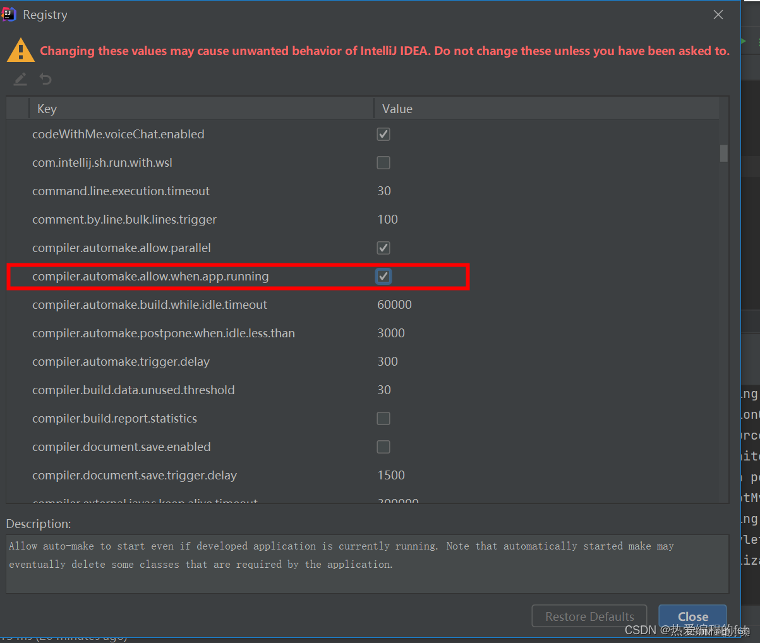This screenshot has height=643, width=760.
Task: Toggle compiler.automake.allow.when.app.running checkbox
Action: click(383, 276)
